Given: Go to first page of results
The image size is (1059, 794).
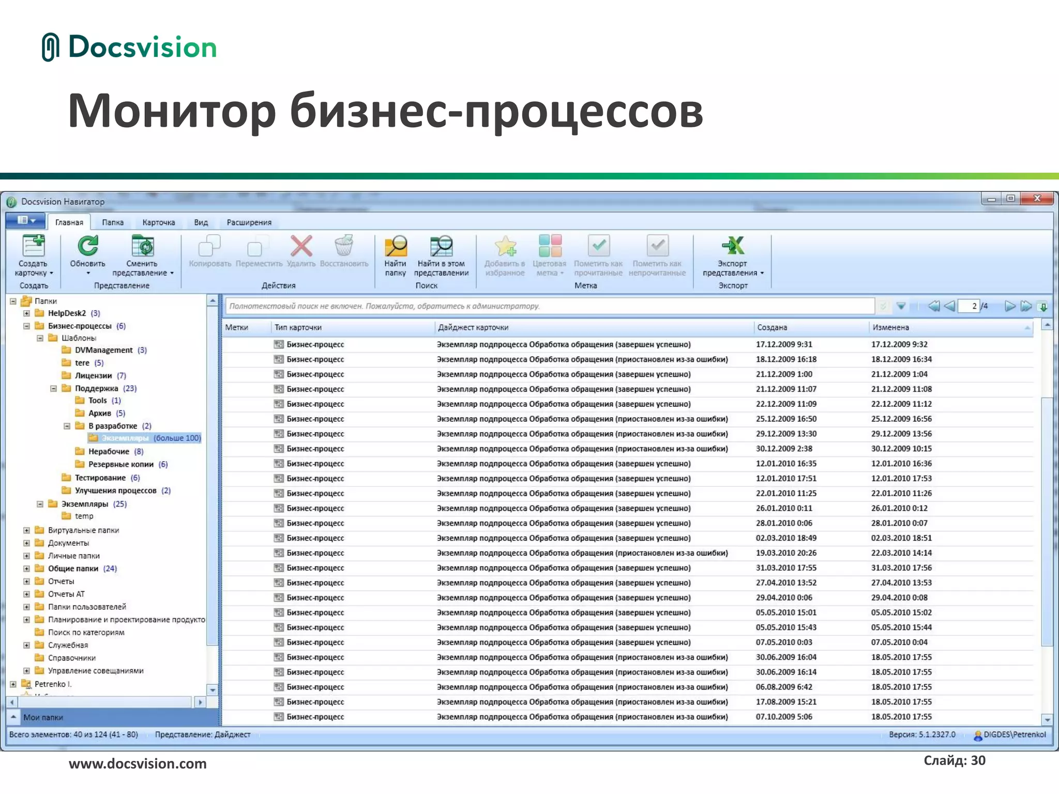Looking at the screenshot, I should pyautogui.click(x=933, y=306).
